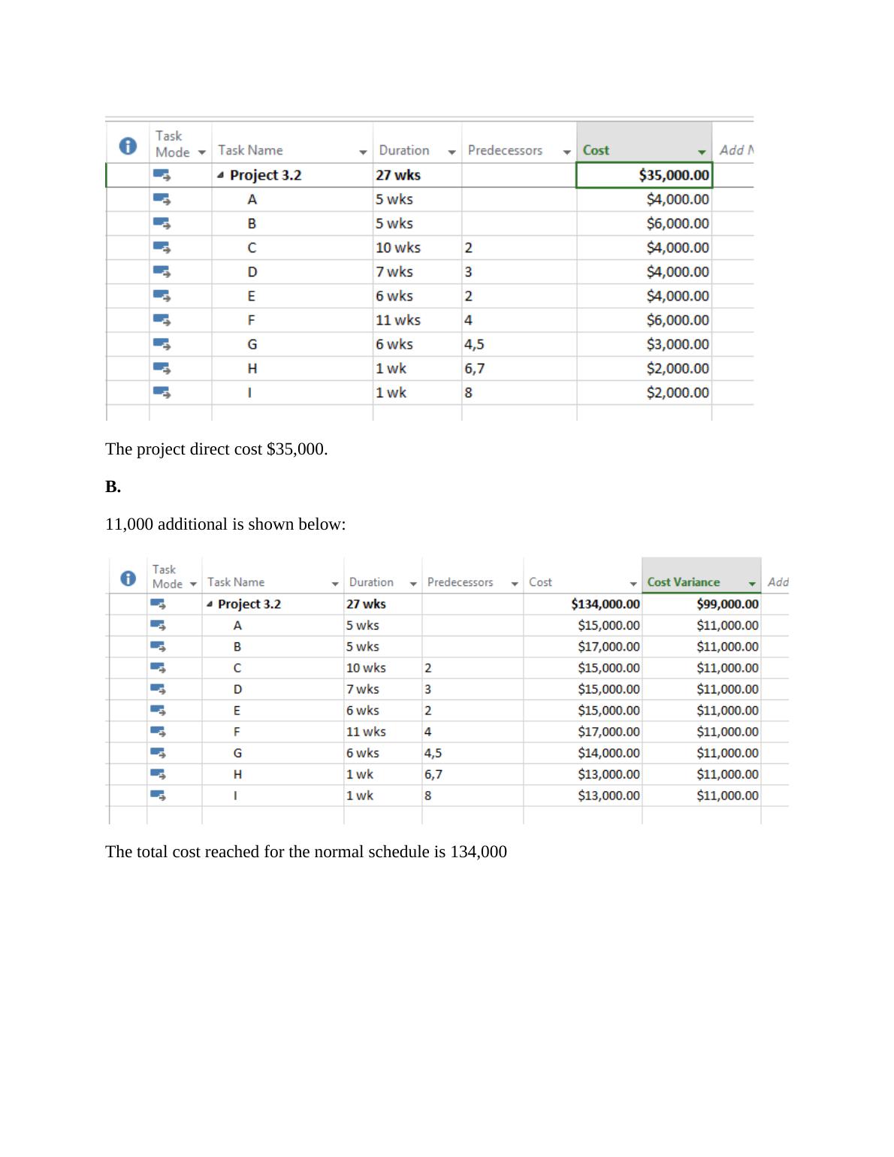Open Cost Variance column filter dropdown
The height and width of the screenshot is (1157, 894).
tap(752, 585)
